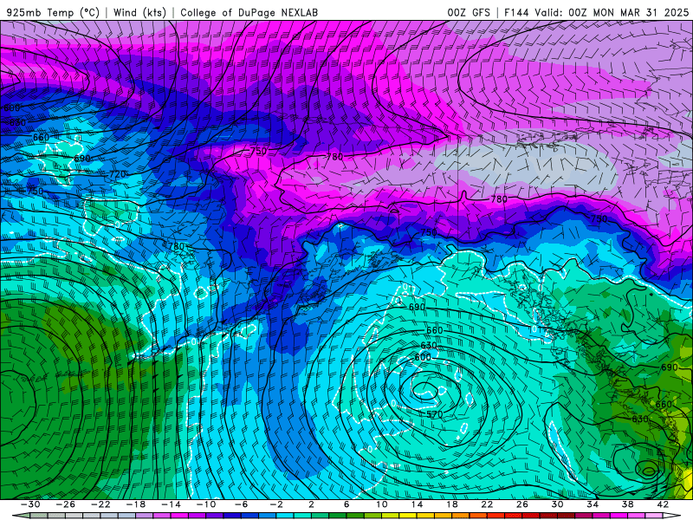The width and height of the screenshot is (693, 520).
Task: Select the 38 colorbar scale label
Action: [627, 504]
